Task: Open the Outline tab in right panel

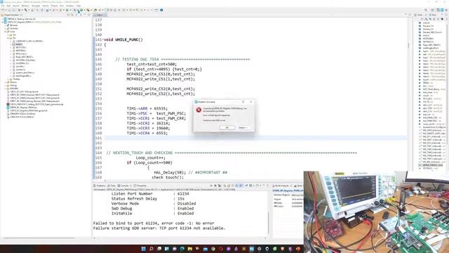Action: click(420, 15)
